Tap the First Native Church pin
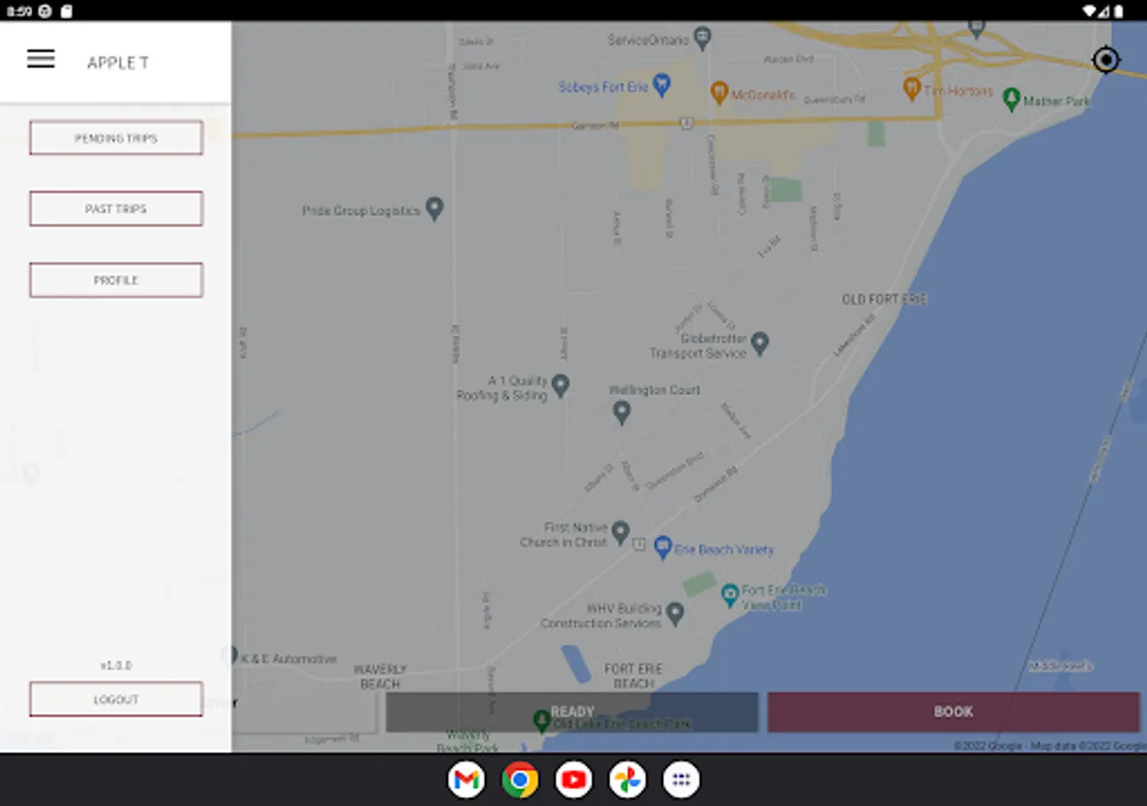Screen dimensions: 1147x806 click(x=620, y=533)
